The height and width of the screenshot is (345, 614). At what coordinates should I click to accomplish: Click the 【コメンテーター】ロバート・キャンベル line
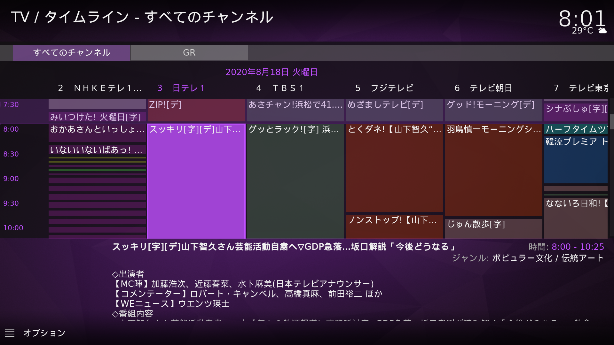point(247,294)
